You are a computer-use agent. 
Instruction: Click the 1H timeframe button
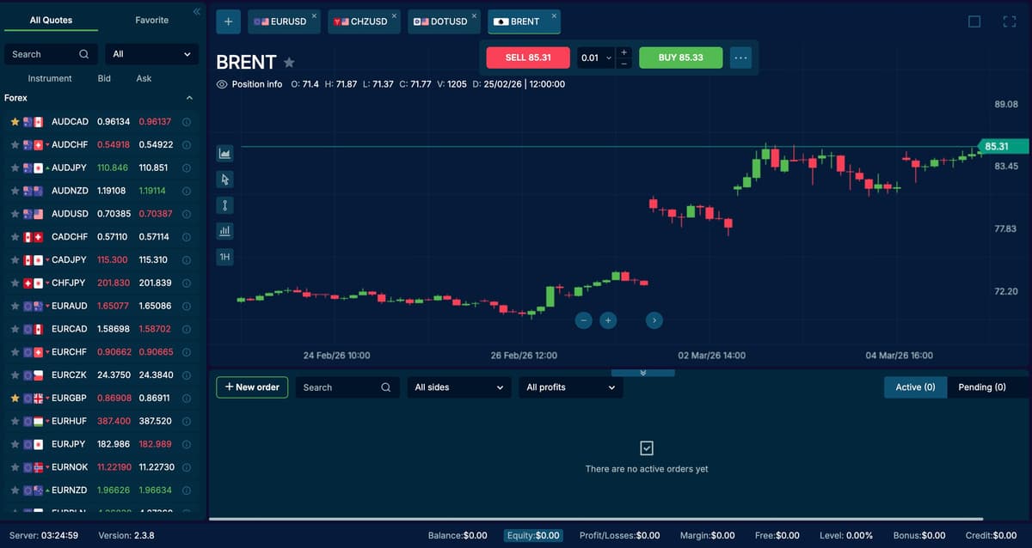pos(224,256)
